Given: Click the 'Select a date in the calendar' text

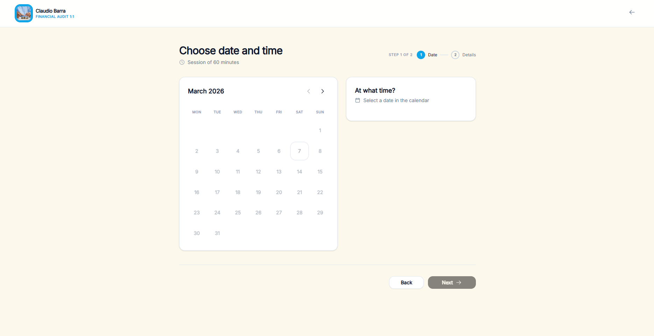Looking at the screenshot, I should tap(396, 100).
